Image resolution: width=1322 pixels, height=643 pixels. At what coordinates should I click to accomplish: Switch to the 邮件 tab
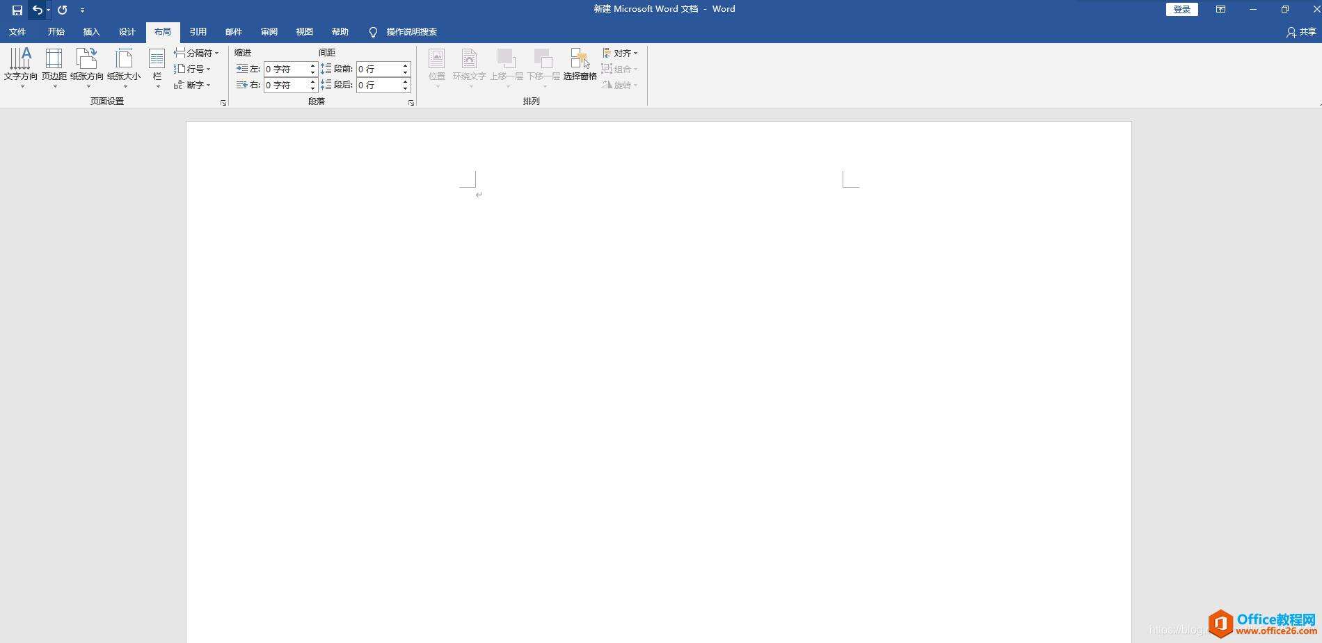234,32
